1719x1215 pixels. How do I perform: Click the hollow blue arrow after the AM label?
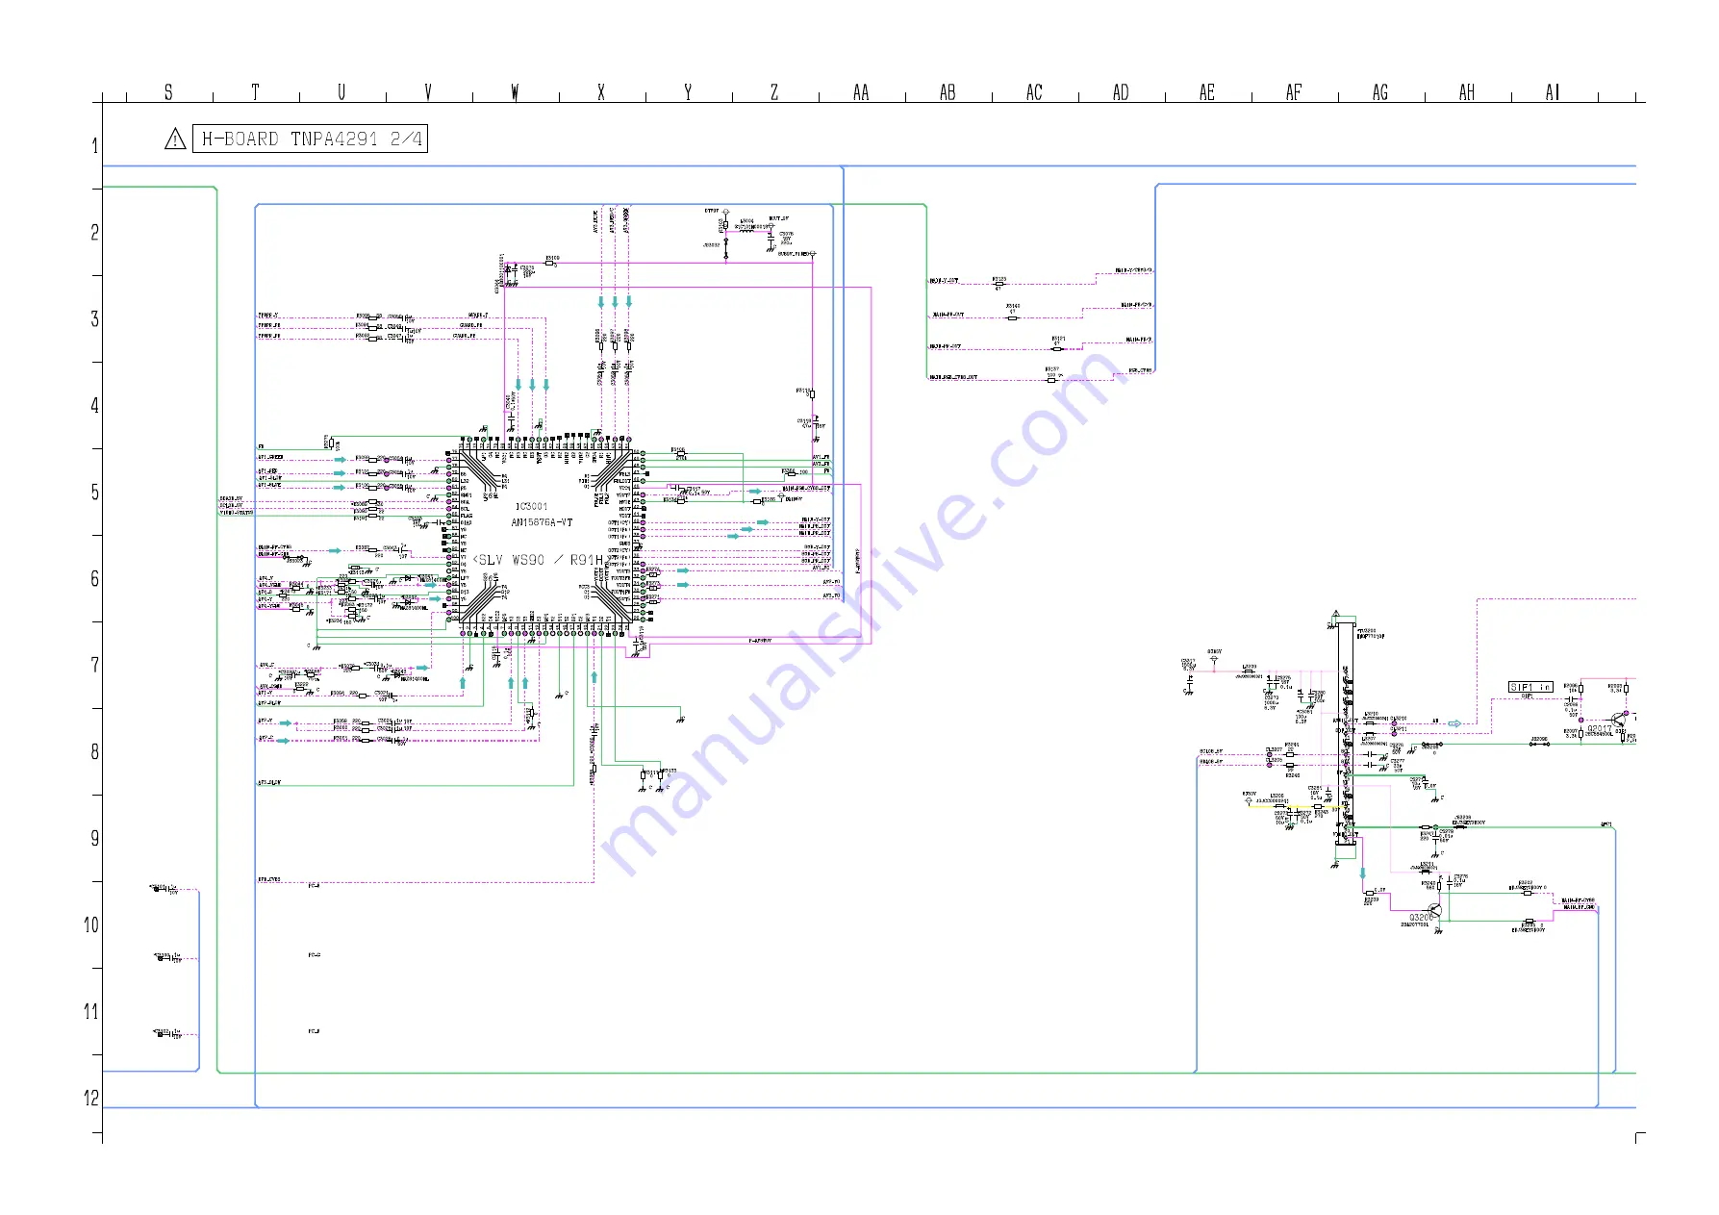pos(1455,722)
